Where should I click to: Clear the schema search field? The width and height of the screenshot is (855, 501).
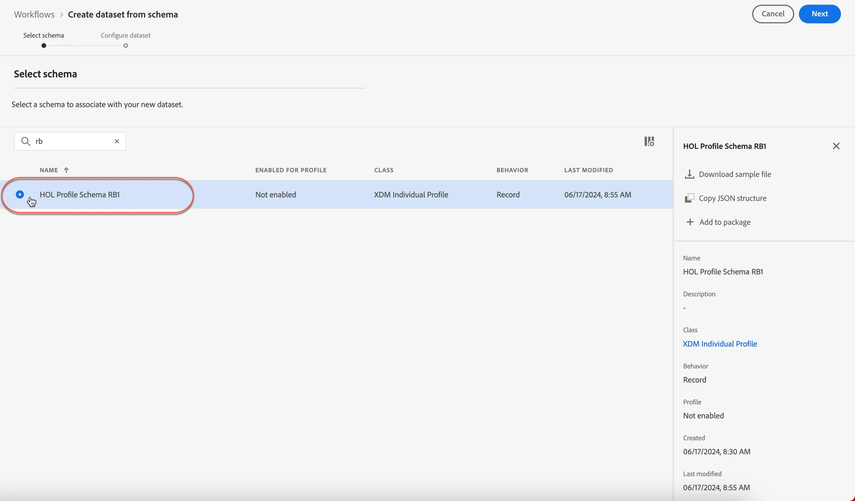pyautogui.click(x=117, y=141)
